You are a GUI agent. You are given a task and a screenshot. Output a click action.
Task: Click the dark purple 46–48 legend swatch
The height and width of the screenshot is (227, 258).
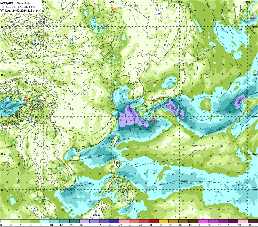tap(233, 221)
